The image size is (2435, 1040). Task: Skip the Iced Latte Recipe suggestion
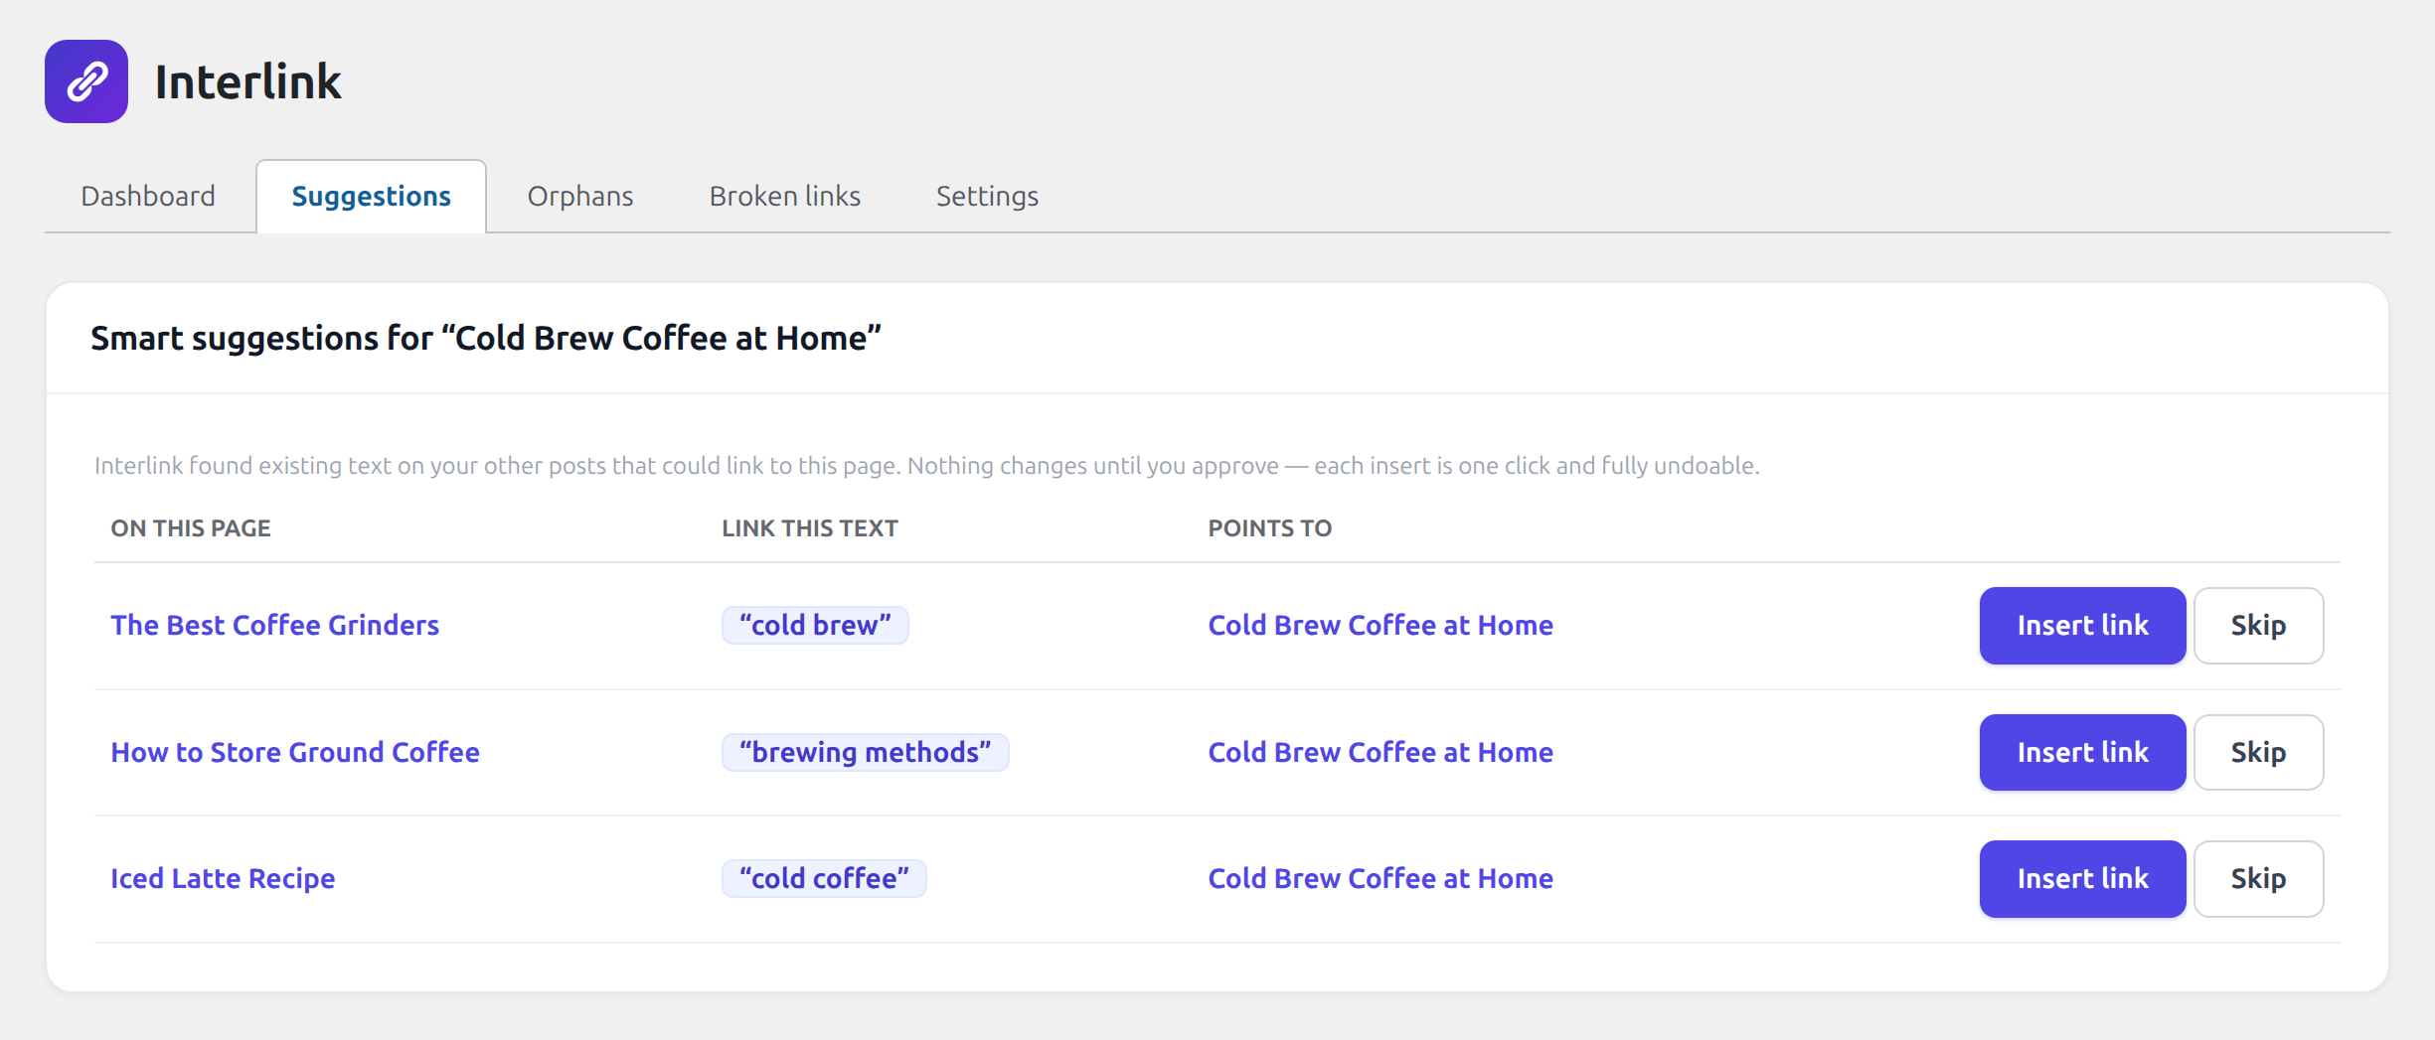tap(2258, 878)
